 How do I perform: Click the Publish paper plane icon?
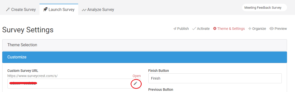pos(175,29)
